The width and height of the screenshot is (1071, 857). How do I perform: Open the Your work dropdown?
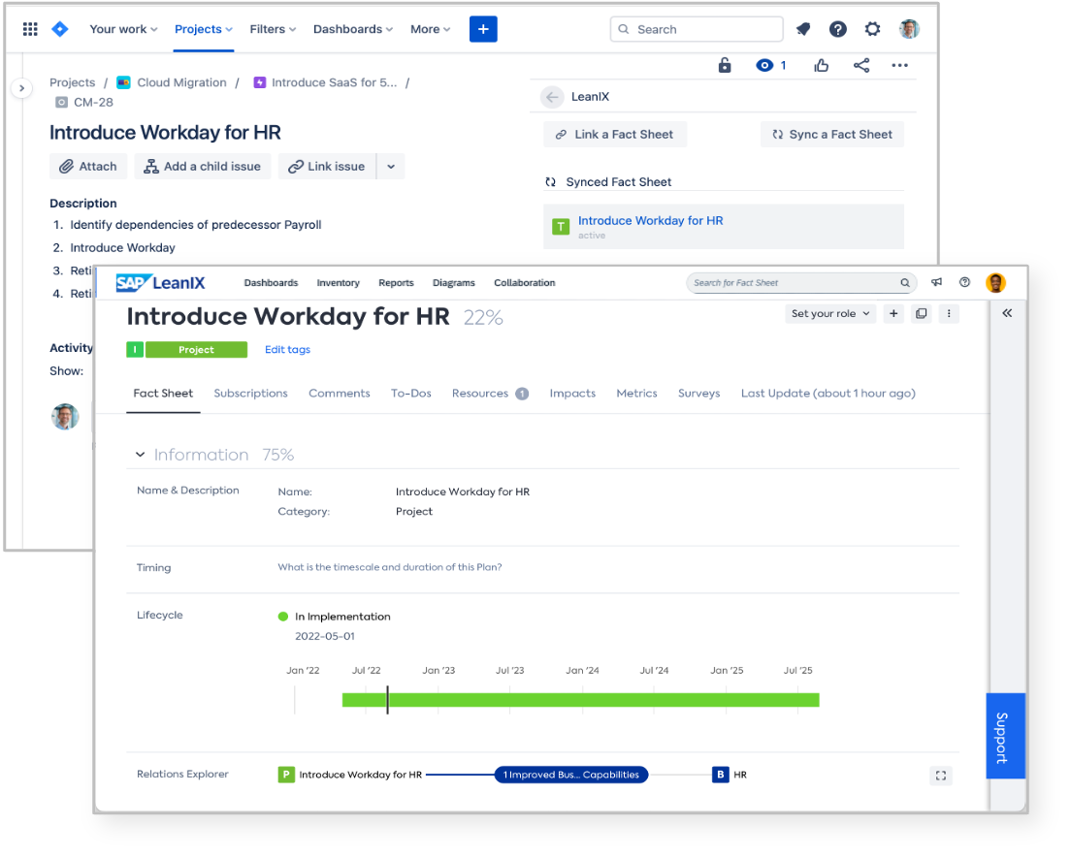click(123, 29)
